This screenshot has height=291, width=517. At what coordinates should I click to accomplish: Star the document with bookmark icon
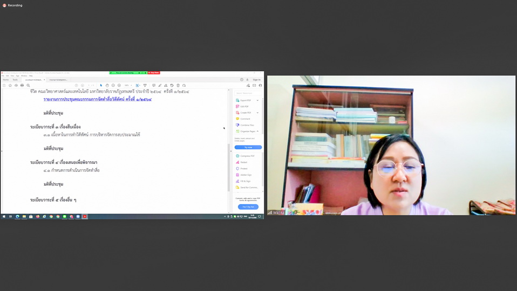(x=10, y=85)
